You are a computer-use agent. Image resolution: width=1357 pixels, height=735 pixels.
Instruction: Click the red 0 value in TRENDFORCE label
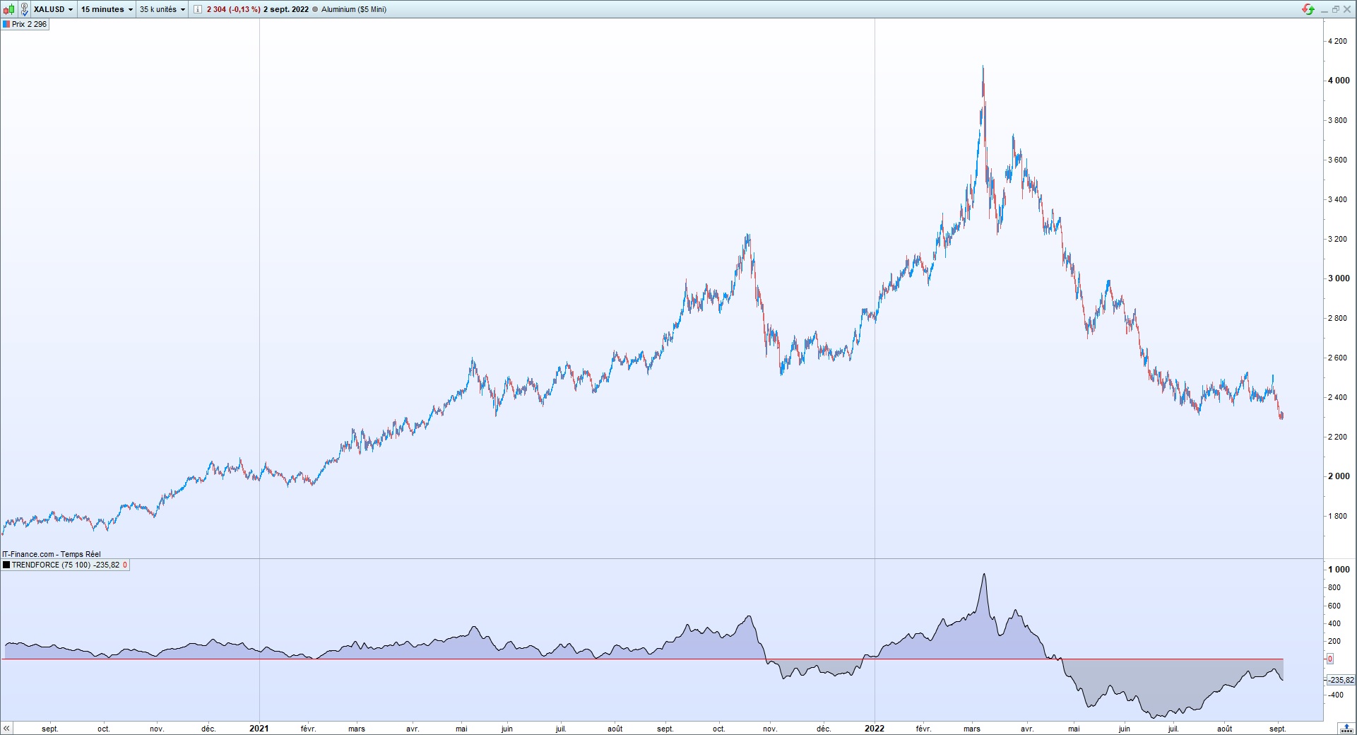coord(125,565)
